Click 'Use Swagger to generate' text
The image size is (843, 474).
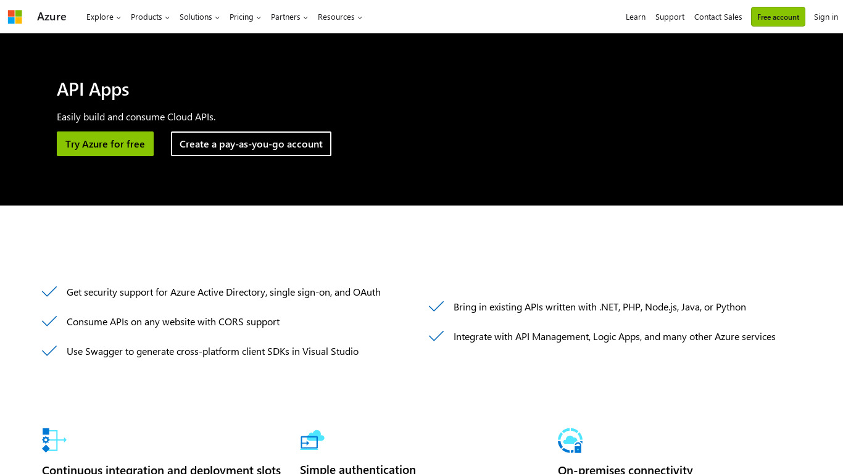pyautogui.click(x=212, y=351)
